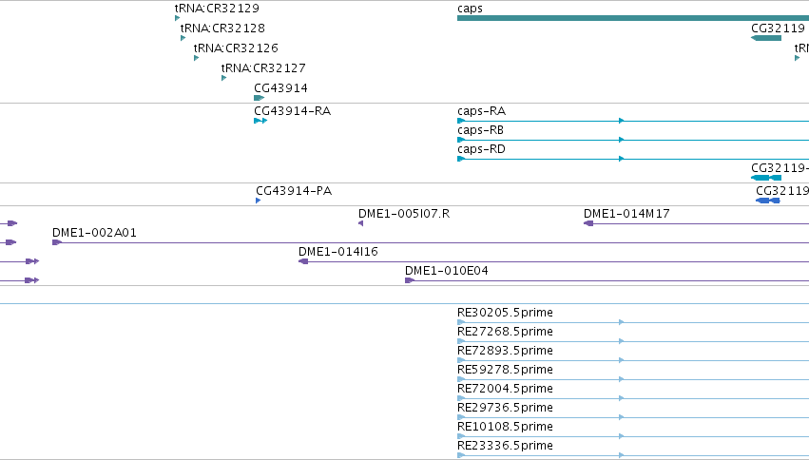809x460 pixels.
Task: Select the CG43914-PA protein arrow
Action: coord(258,201)
